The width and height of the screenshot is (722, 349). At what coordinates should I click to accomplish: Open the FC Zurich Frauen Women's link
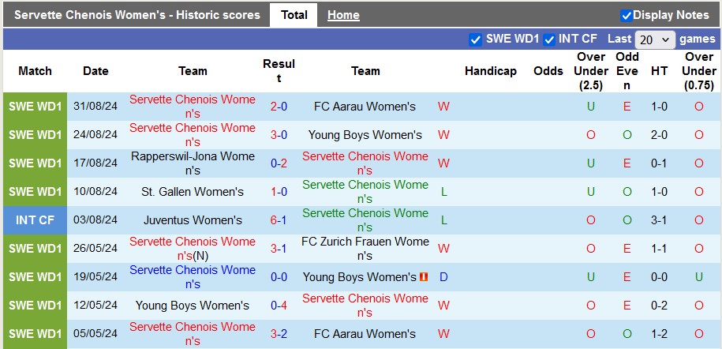(x=365, y=249)
